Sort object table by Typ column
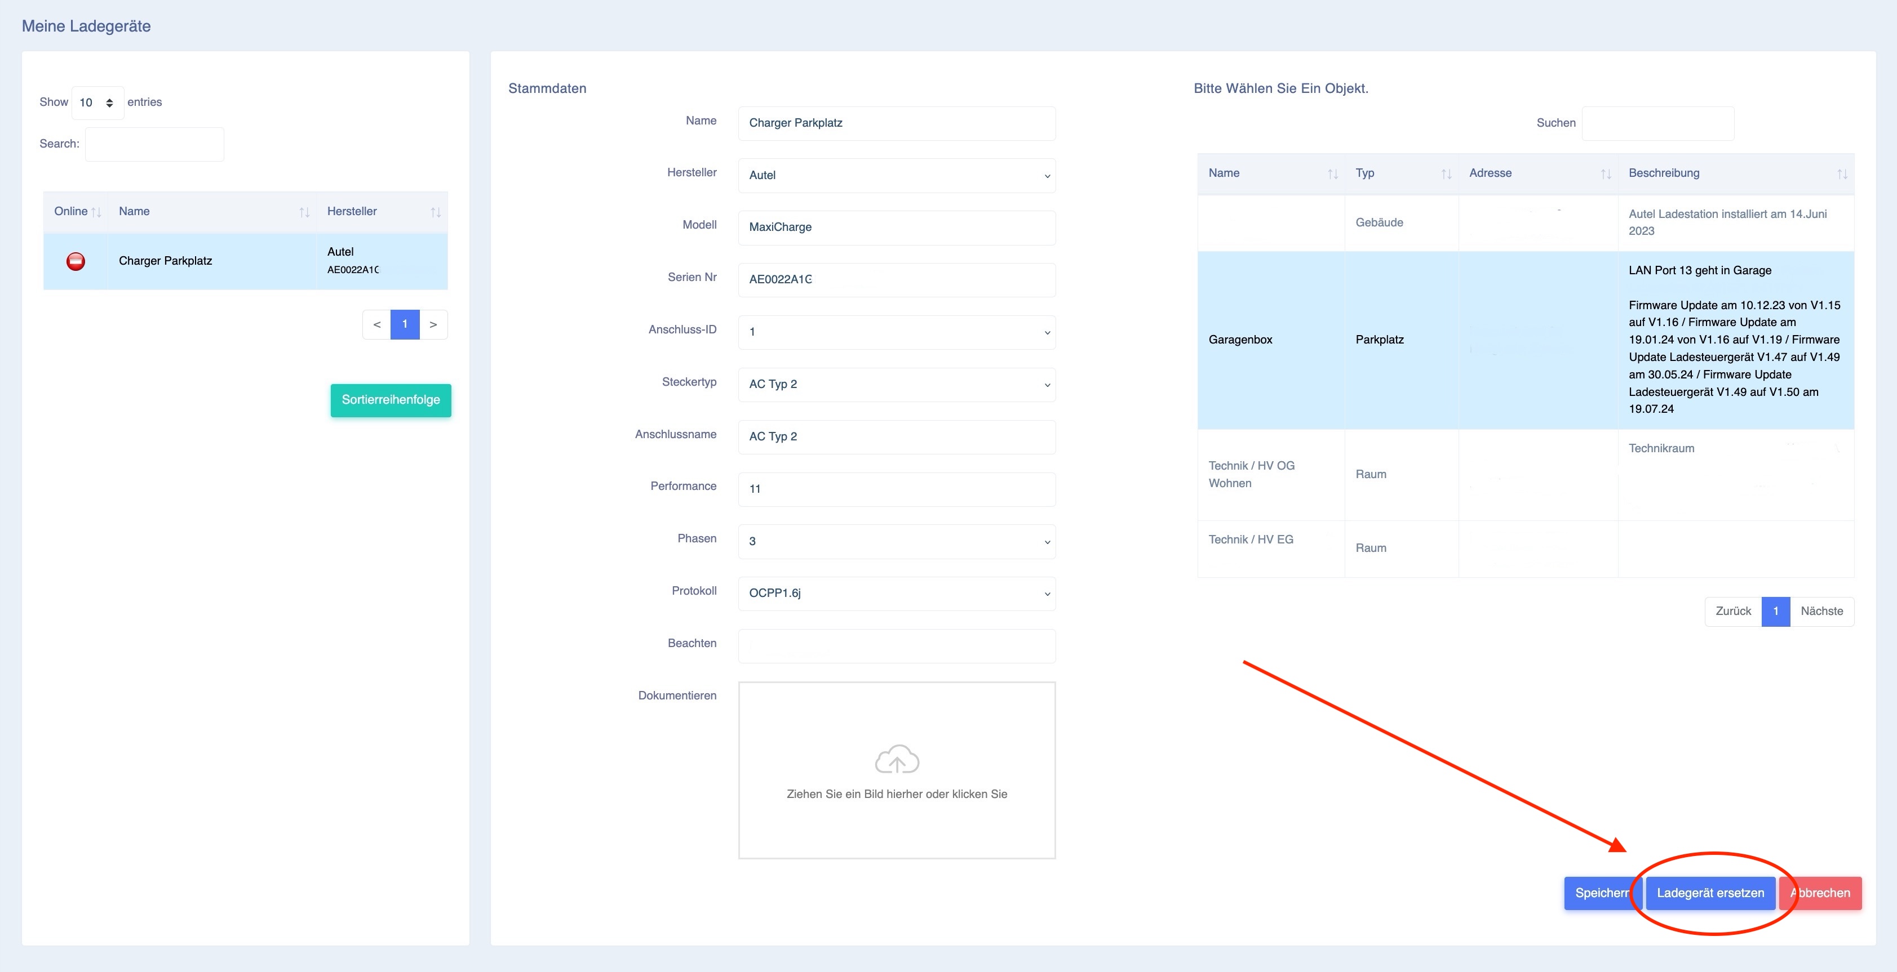Image resolution: width=1897 pixels, height=972 pixels. click(x=1402, y=173)
